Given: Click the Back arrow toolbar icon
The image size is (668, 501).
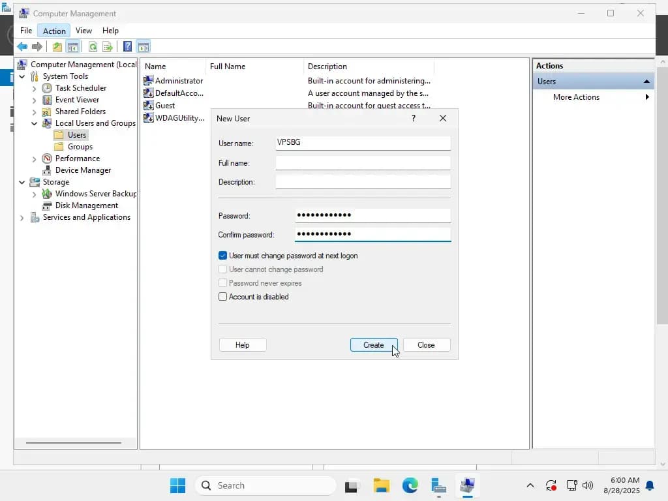Looking at the screenshot, I should coord(22,46).
